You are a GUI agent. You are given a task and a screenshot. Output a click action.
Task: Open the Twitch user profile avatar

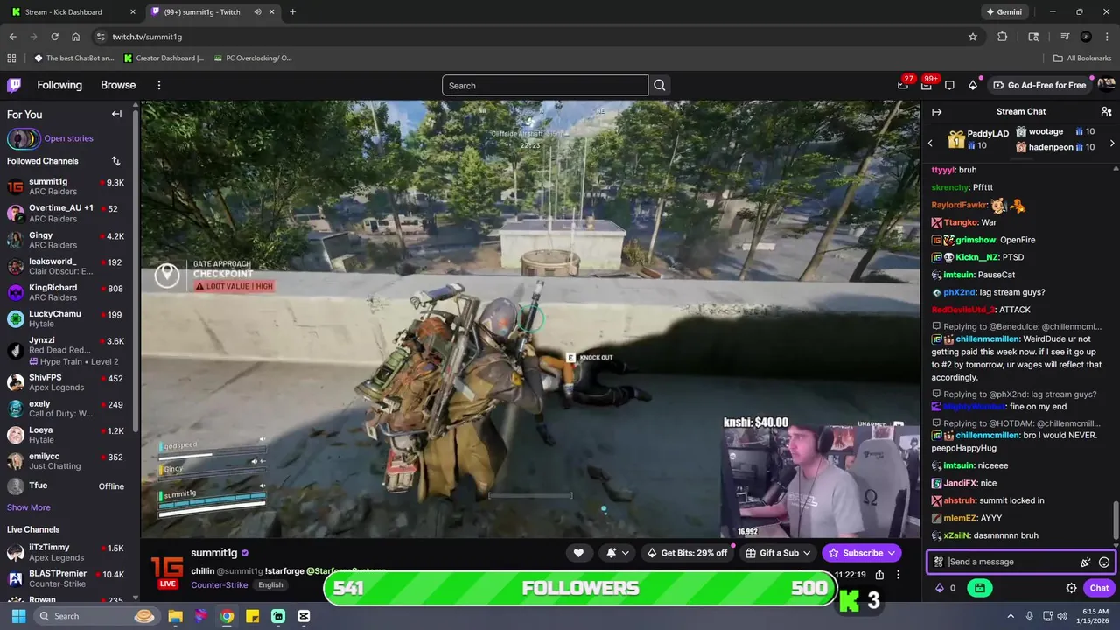1106,85
